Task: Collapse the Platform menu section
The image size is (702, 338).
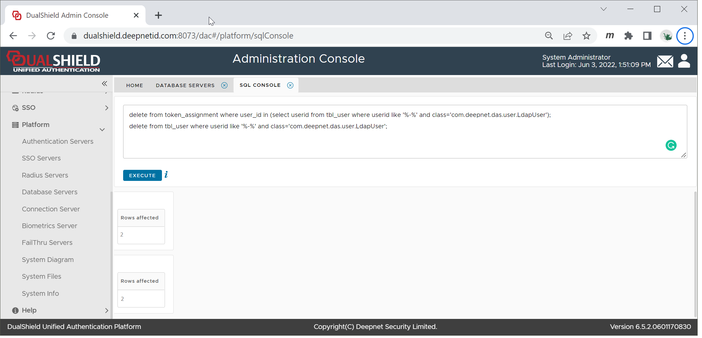Action: (102, 130)
